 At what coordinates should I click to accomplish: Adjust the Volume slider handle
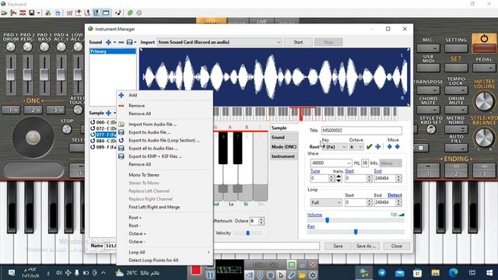pyautogui.click(x=327, y=220)
